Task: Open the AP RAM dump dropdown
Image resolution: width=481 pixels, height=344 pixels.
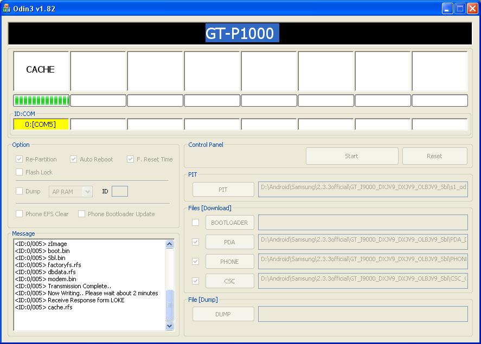Action: (87, 192)
